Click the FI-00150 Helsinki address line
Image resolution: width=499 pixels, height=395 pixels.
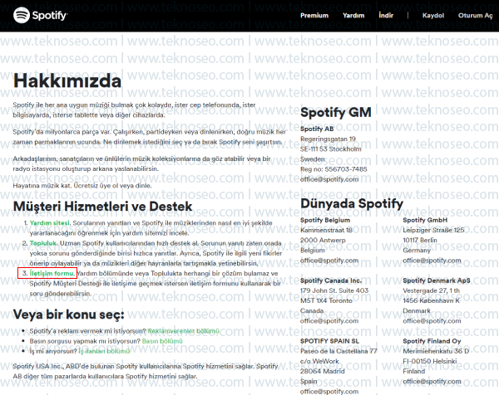click(430, 361)
